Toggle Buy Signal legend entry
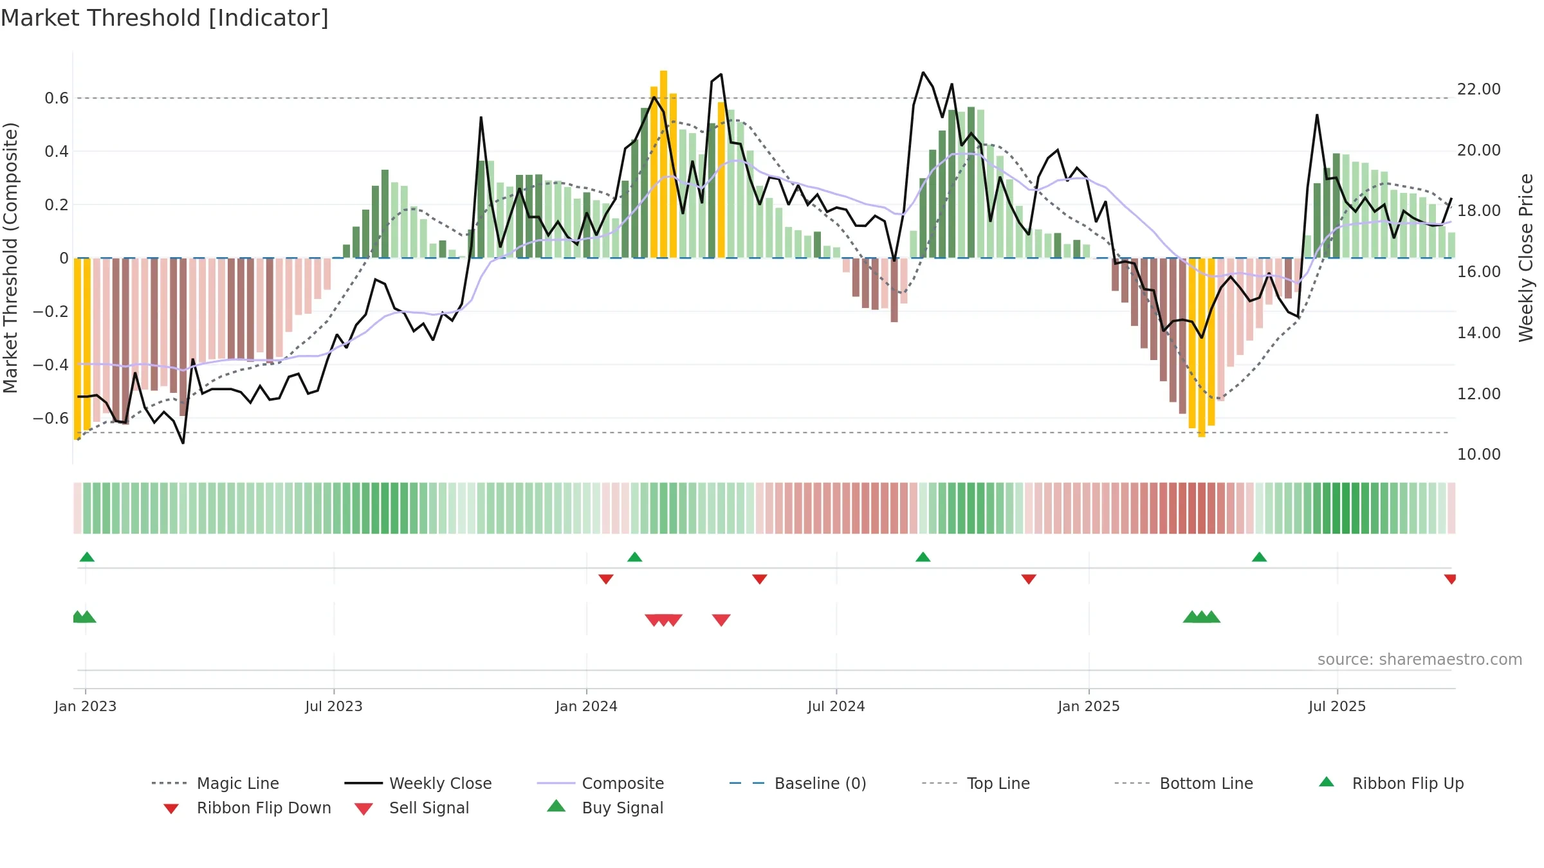 pos(605,808)
